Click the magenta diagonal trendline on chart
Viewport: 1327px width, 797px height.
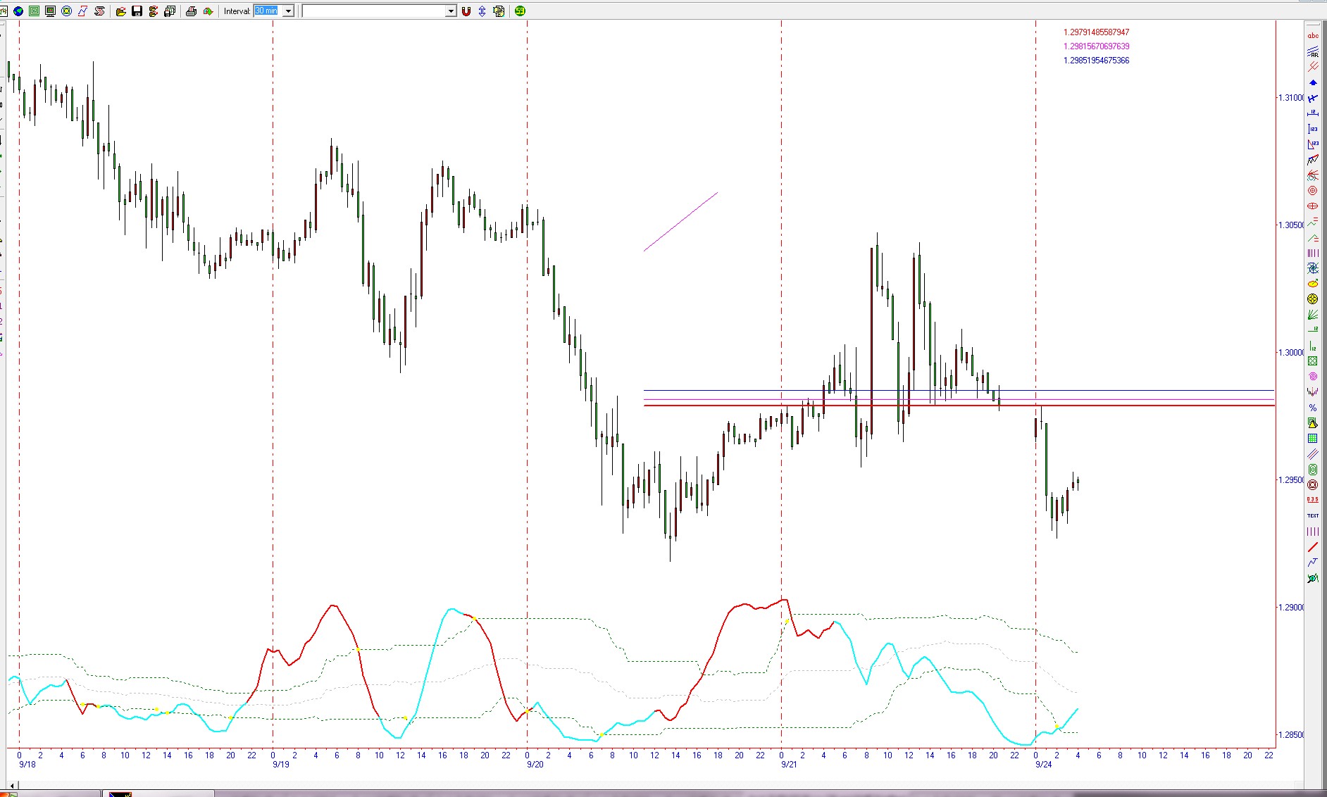(x=680, y=222)
